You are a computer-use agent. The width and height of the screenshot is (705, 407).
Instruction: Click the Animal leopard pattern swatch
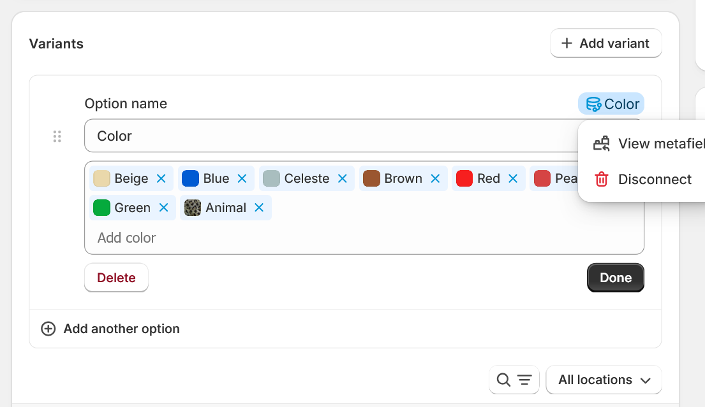coord(193,208)
